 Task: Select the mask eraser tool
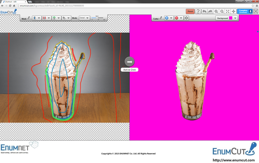[x=64, y=18]
